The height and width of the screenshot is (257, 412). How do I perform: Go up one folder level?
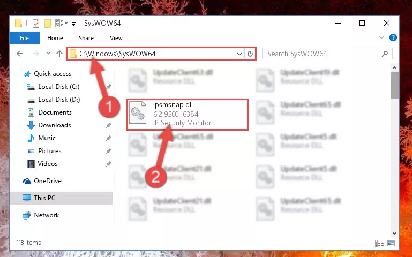click(59, 54)
